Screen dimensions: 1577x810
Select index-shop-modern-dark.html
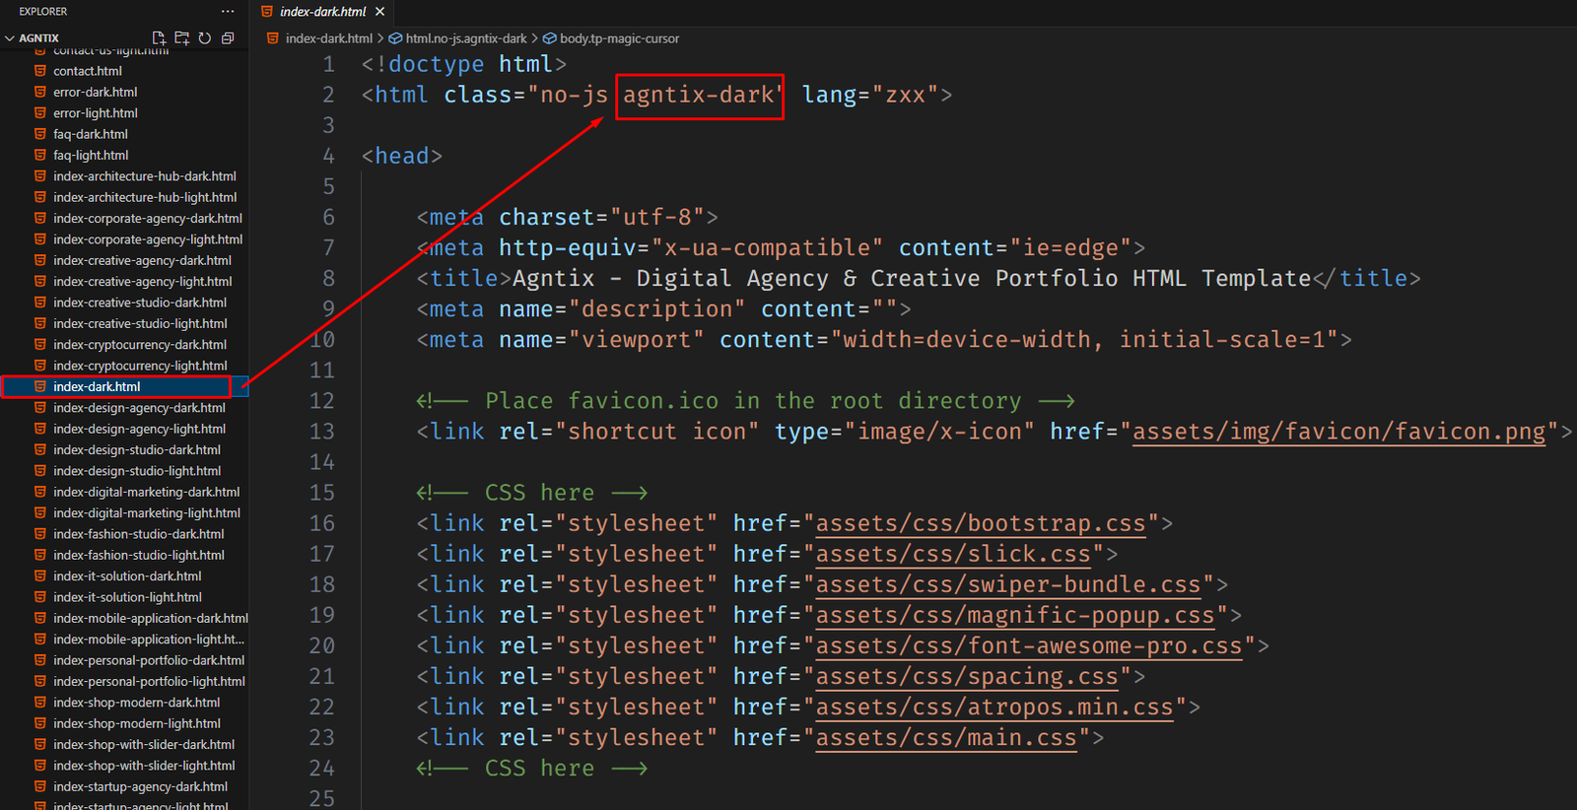tap(137, 703)
